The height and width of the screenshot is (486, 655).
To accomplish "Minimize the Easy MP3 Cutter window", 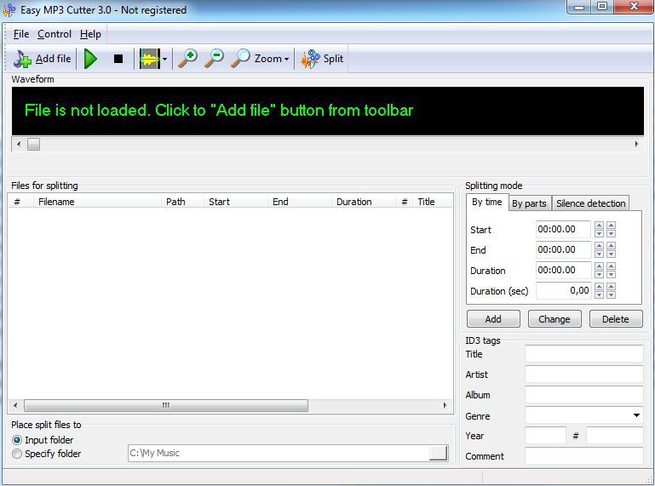I will pos(579,7).
